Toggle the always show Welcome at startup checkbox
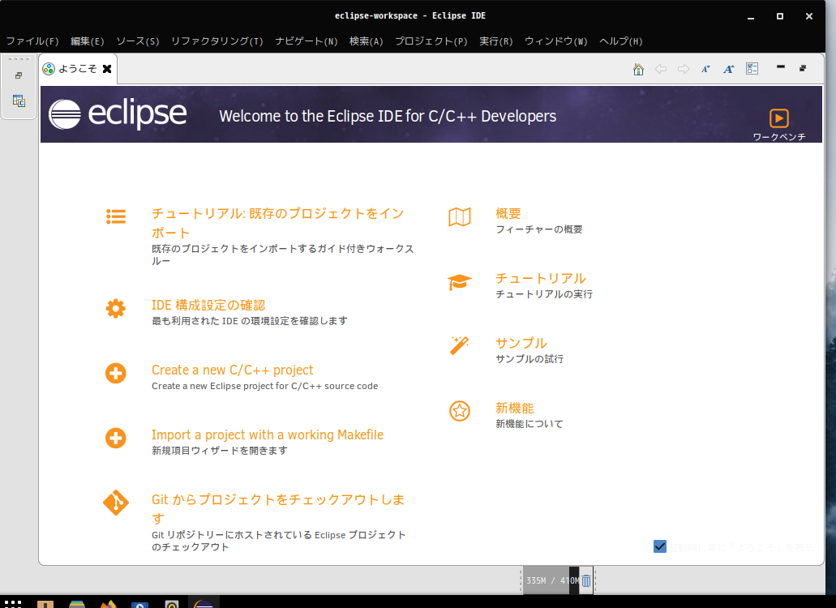 click(x=659, y=546)
